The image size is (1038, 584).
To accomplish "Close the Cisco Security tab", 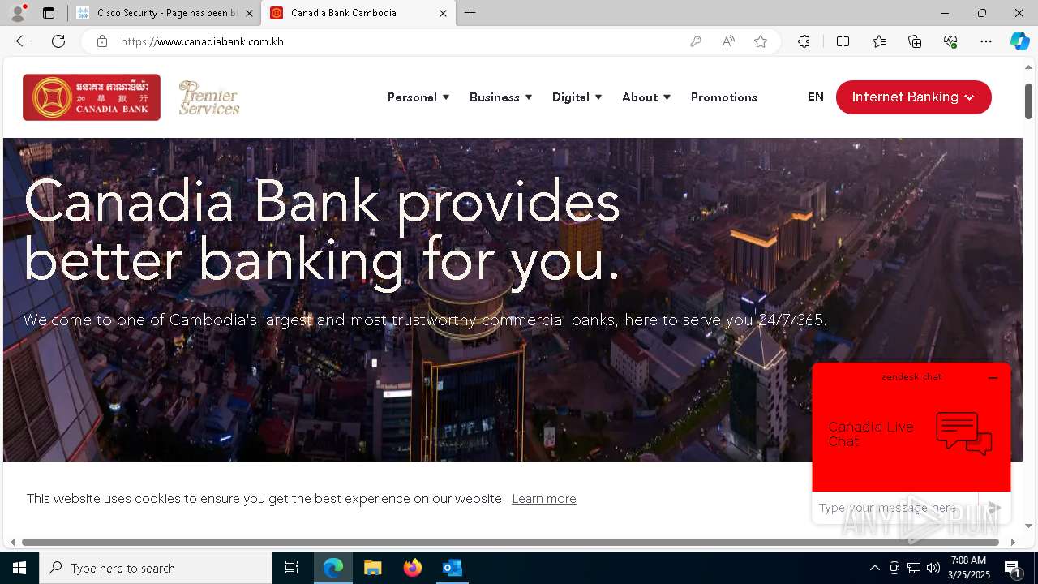I will click(x=249, y=13).
